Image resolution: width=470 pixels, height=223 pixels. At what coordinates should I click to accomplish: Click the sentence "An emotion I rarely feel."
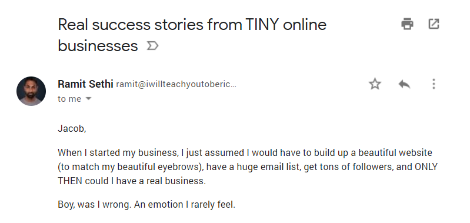point(185,205)
